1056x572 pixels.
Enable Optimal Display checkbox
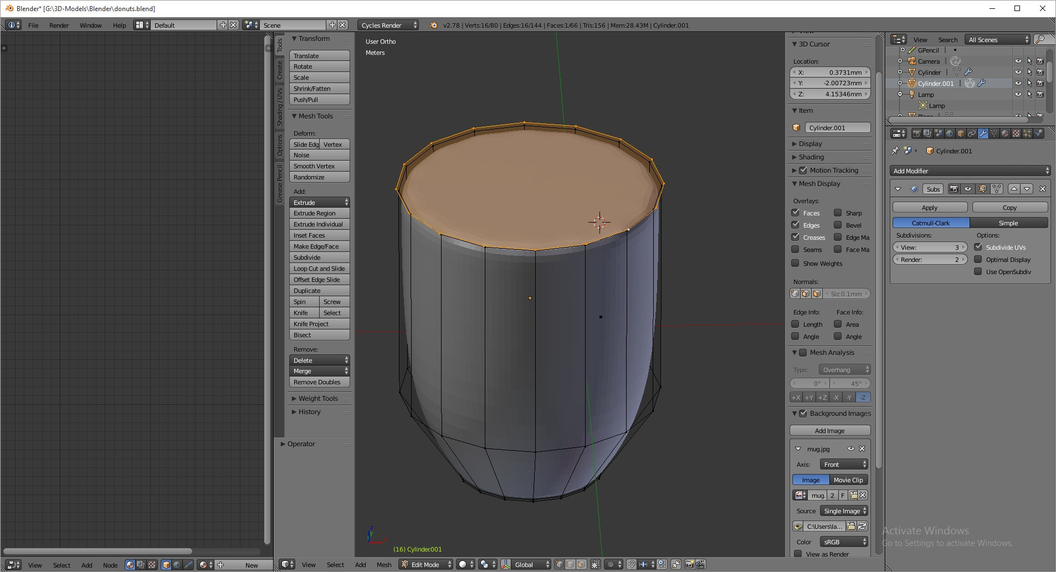tap(978, 259)
